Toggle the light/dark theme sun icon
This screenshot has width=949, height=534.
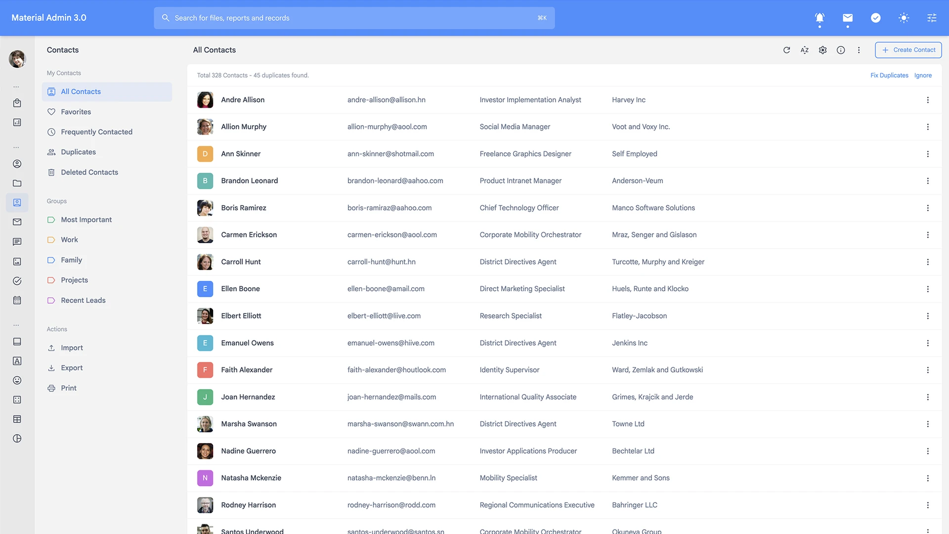tap(904, 18)
